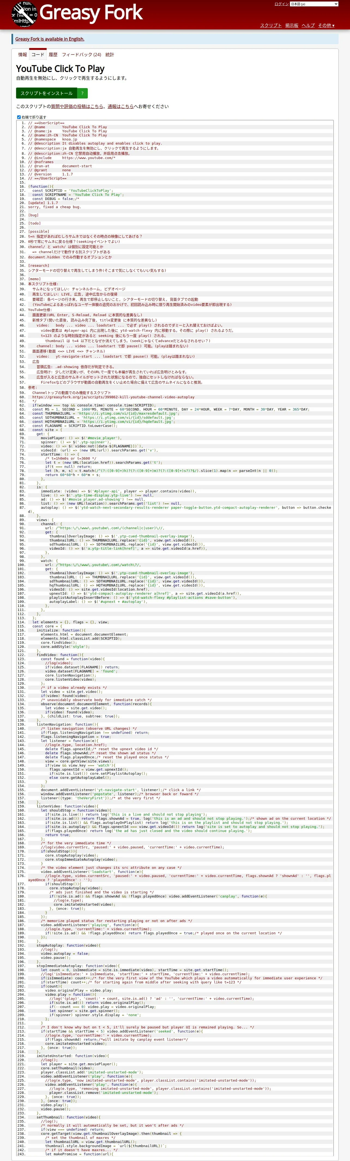The image size is (350, 1161).
Task: Open the 通報はこちら report link
Action: pyautogui.click(x=121, y=106)
